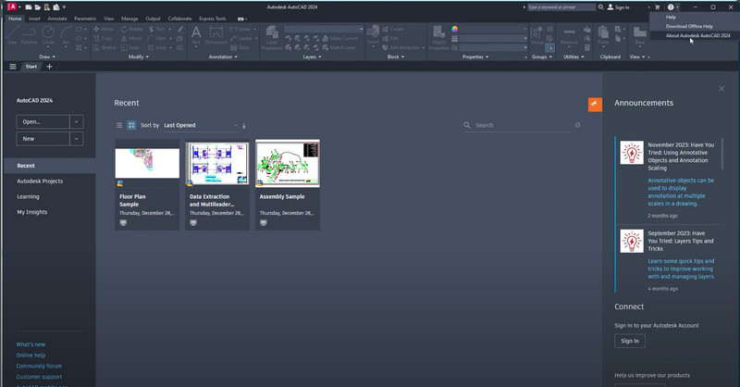Select the Dimension tool
Viewport: 740px width, 387px height.
pos(216,35)
